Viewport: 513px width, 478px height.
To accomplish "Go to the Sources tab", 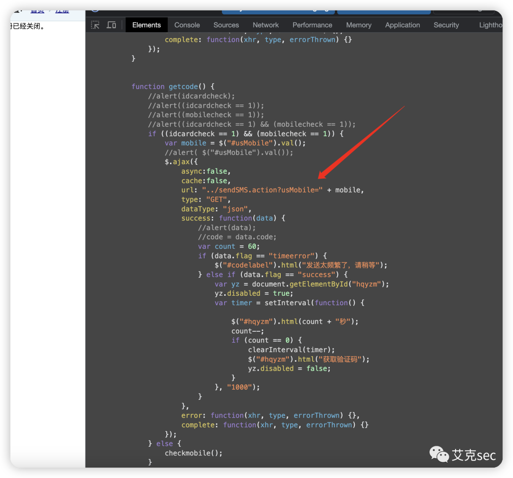I will click(x=226, y=25).
